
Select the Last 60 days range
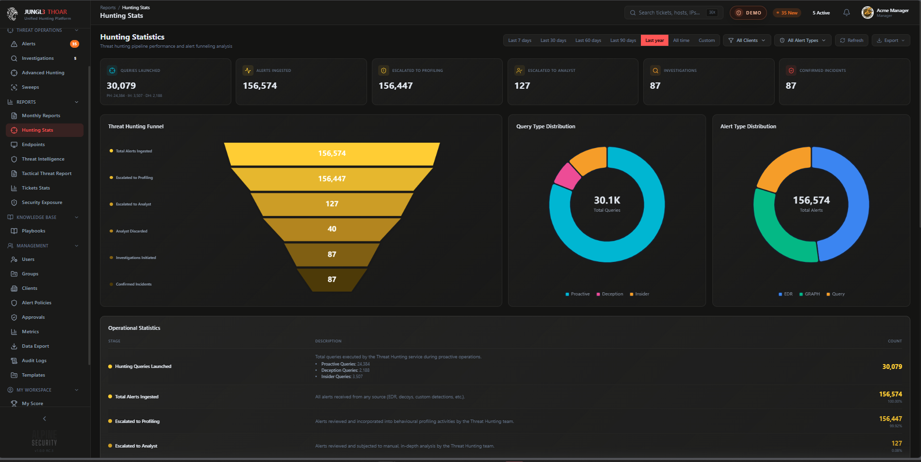click(588, 41)
